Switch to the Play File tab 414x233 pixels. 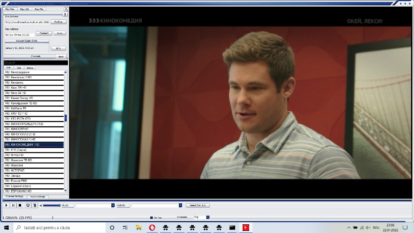[39, 9]
